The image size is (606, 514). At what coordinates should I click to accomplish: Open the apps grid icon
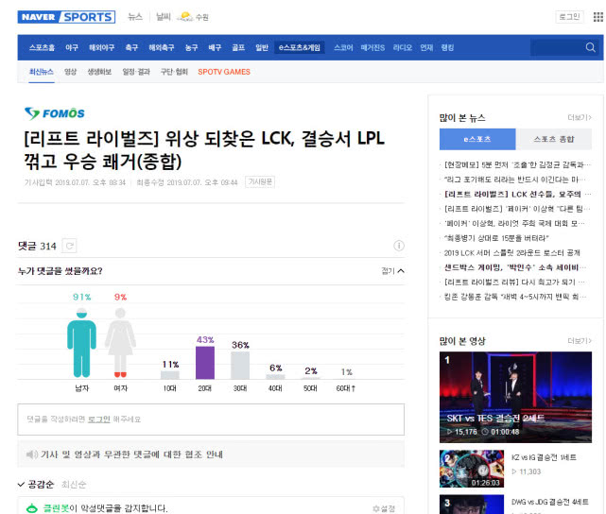597,17
